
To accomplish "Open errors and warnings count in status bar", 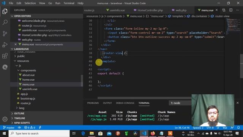I will click(x=30, y=127).
